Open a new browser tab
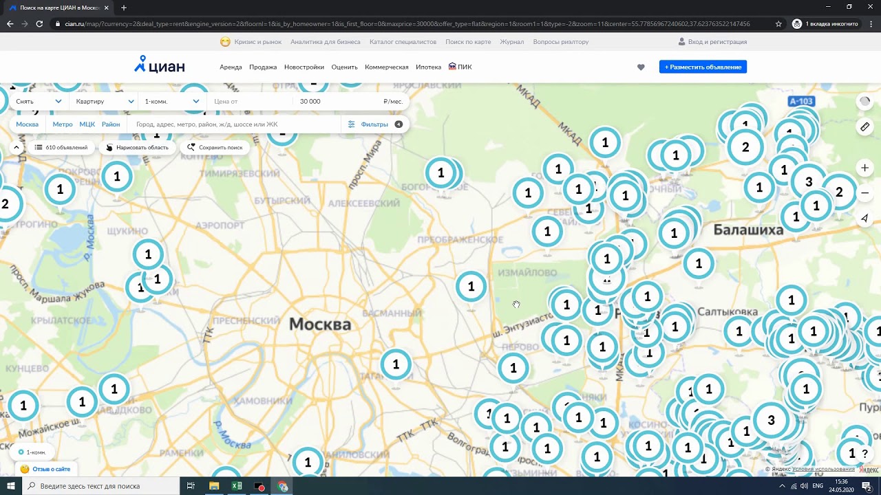 (124, 8)
